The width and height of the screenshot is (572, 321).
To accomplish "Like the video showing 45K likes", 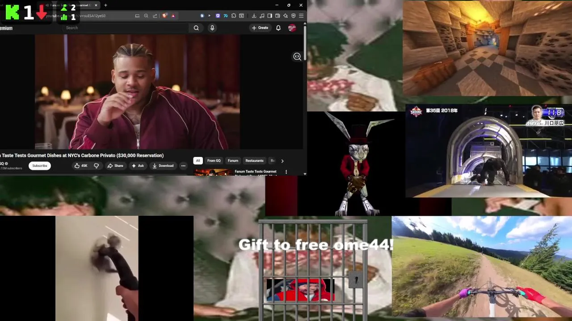I will (81, 166).
